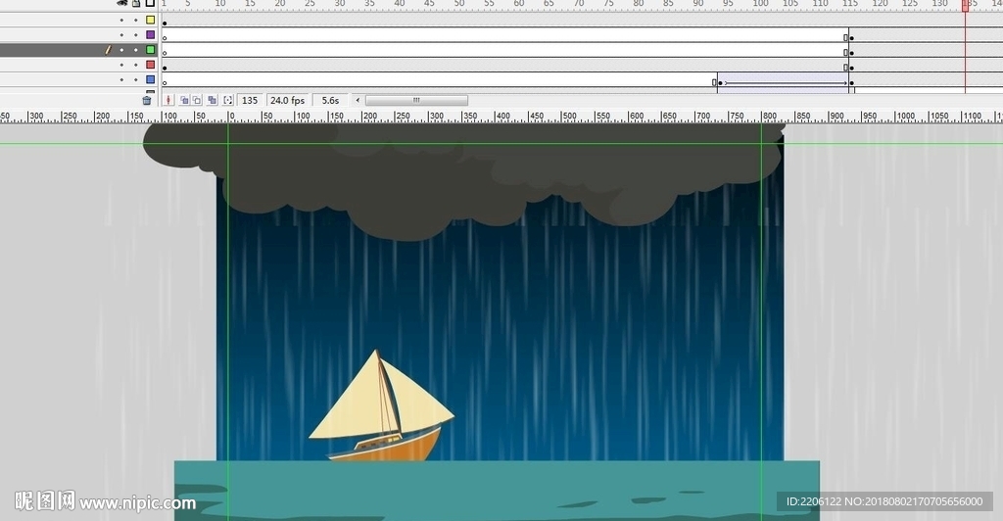The width and height of the screenshot is (1003, 521).
Task: Click the outline square in the layer header
Action: coord(150,3)
